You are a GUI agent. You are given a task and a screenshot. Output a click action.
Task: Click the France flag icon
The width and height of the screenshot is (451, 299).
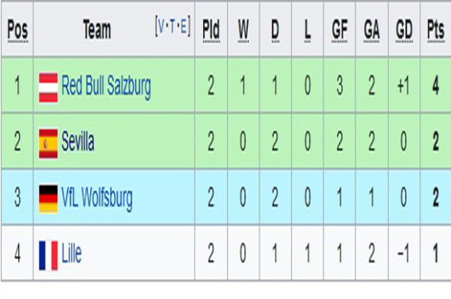[x=48, y=256]
